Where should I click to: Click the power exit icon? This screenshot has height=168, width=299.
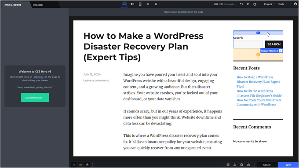(x=295, y=4)
